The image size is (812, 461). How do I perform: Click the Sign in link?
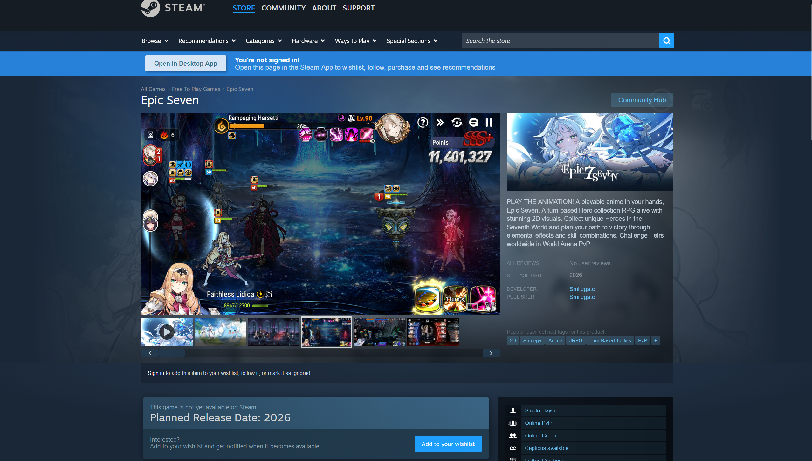pos(156,373)
